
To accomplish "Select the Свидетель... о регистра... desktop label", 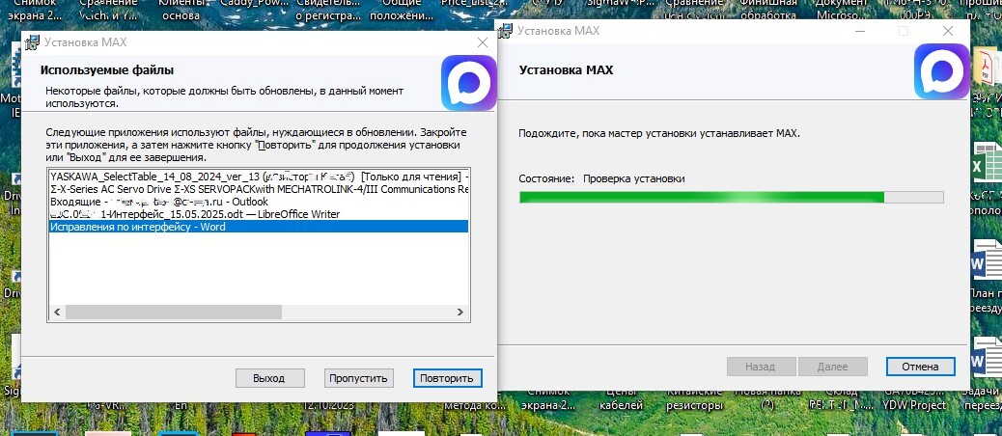I will point(328,10).
